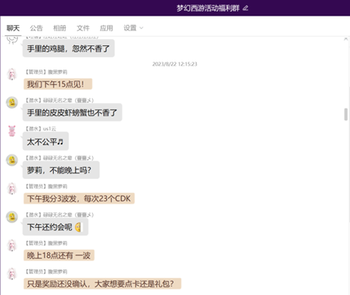Click the yellow avatar beside 手里的皮皮虾螃蟹也不香了
Screen dimensions: 350x295
12,102
